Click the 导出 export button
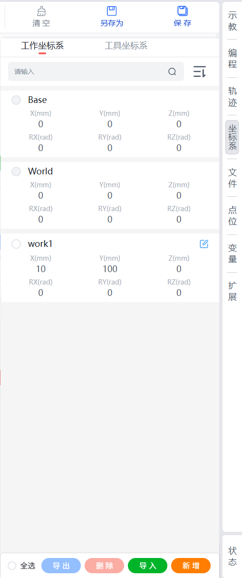The image size is (242, 578). point(61,566)
